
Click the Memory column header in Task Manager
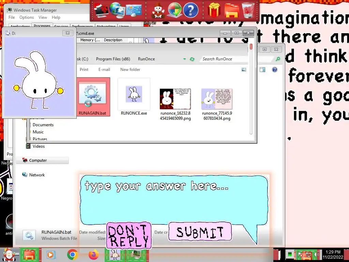pyautogui.click(x=90, y=40)
